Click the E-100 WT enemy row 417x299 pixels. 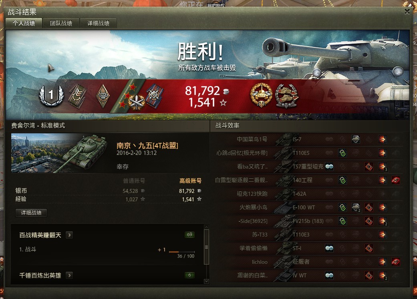point(308,207)
